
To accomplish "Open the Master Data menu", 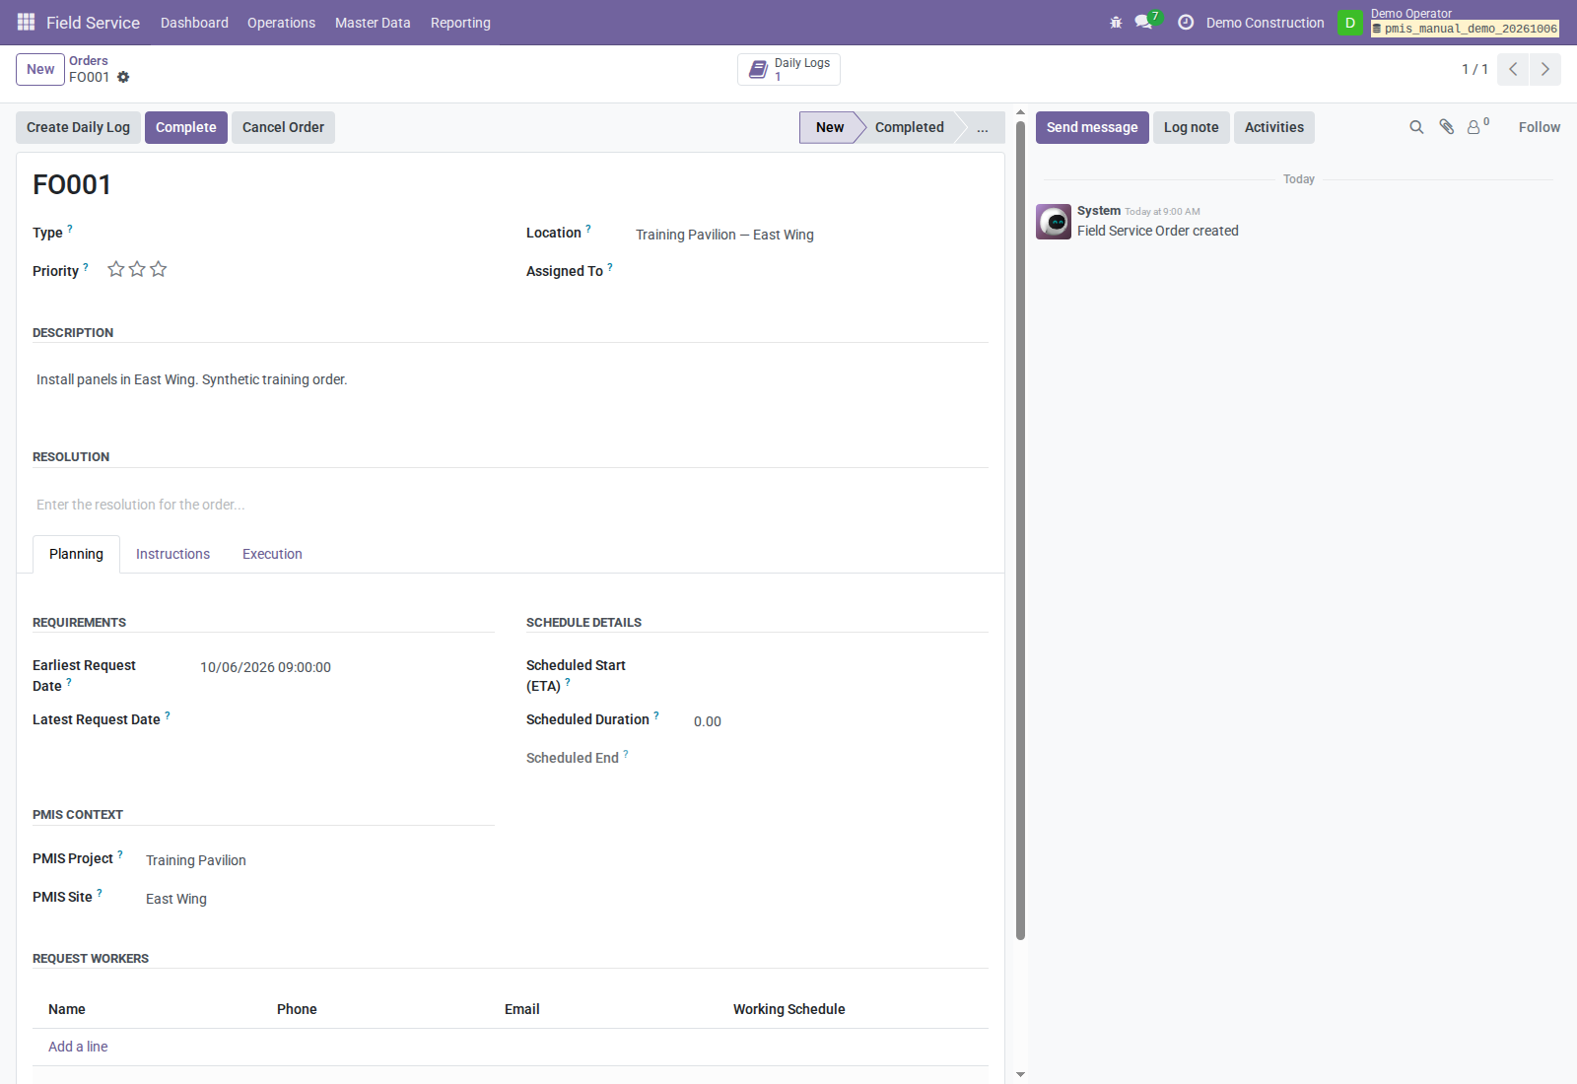I will 373,23.
